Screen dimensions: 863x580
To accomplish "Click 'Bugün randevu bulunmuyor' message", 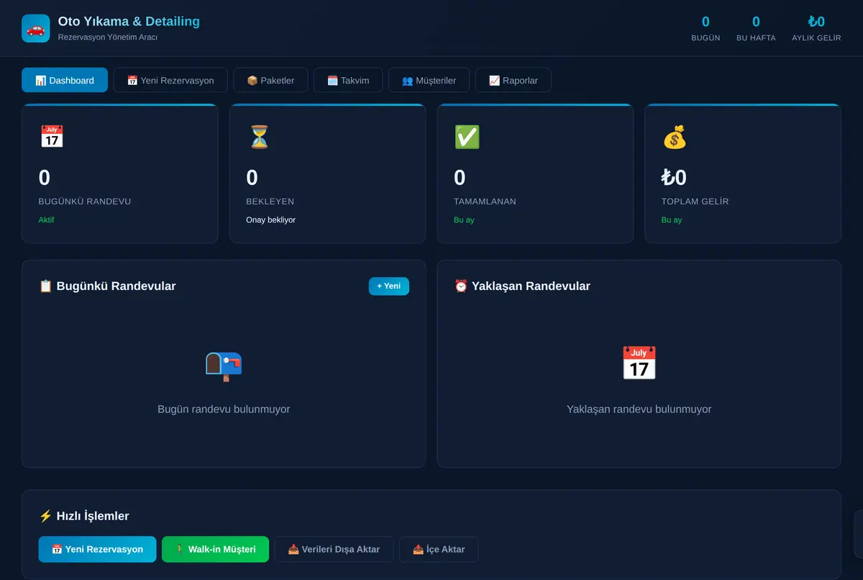I will (x=224, y=409).
